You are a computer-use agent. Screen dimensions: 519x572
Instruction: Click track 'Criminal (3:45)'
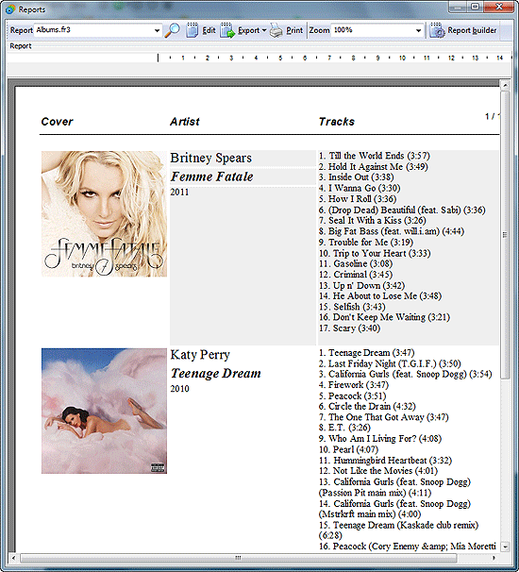[x=356, y=275]
